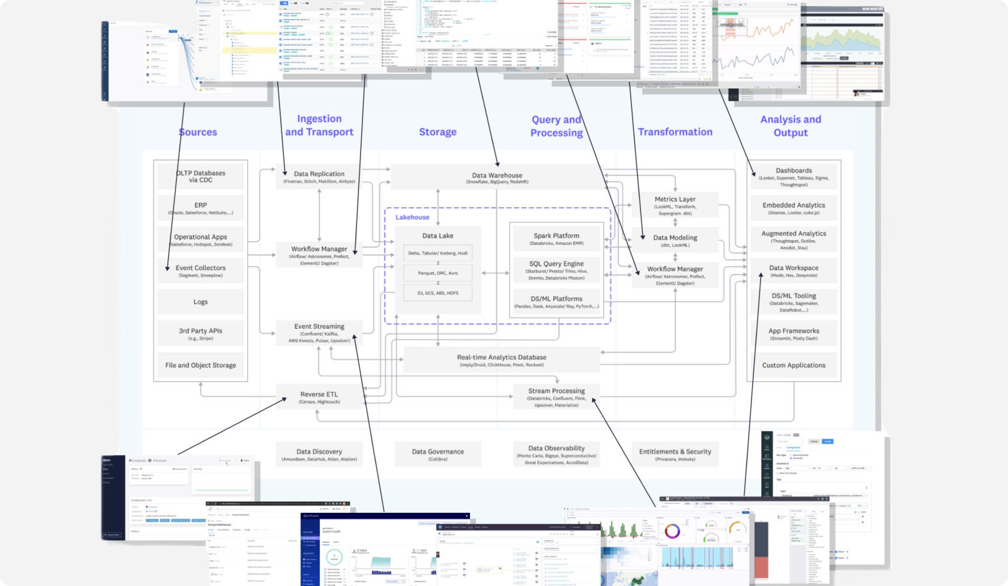
Task: Click the Workflow Manager box under Ingestion
Action: pyautogui.click(x=319, y=256)
